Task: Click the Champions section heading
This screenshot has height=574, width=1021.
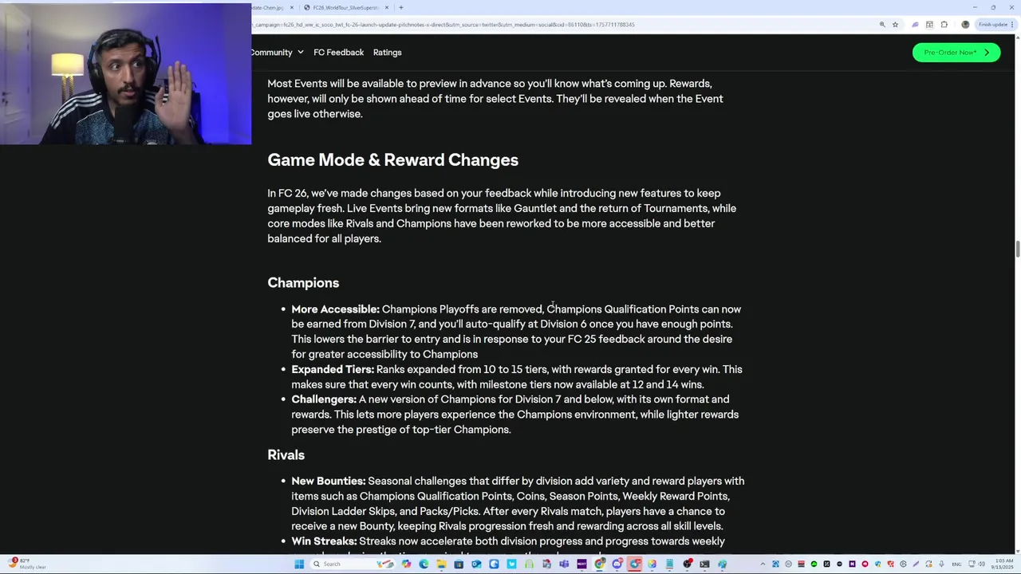Action: coord(303,283)
